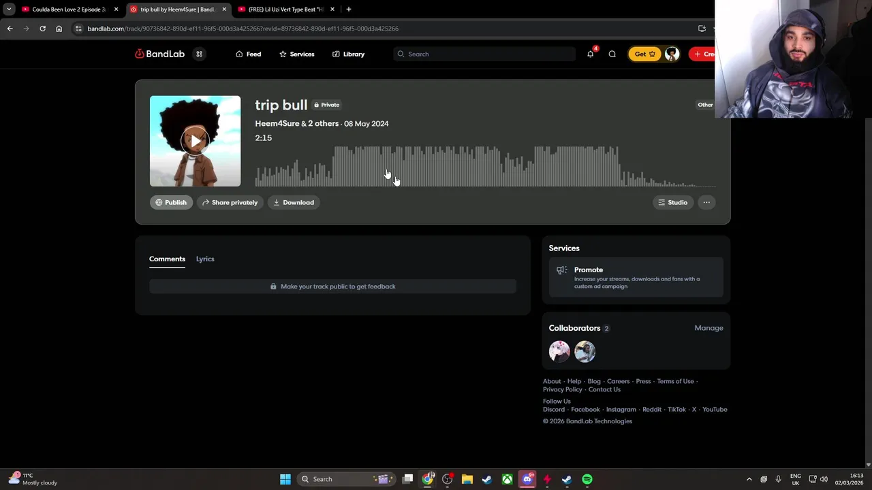Image resolution: width=872 pixels, height=490 pixels.
Task: Open the user profile avatar menu
Action: pos(672,54)
